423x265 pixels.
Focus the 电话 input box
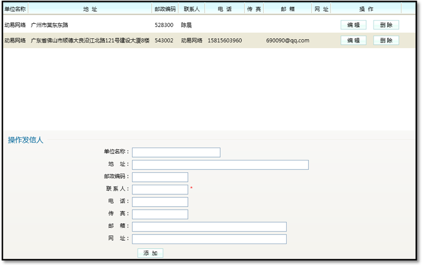(160, 202)
